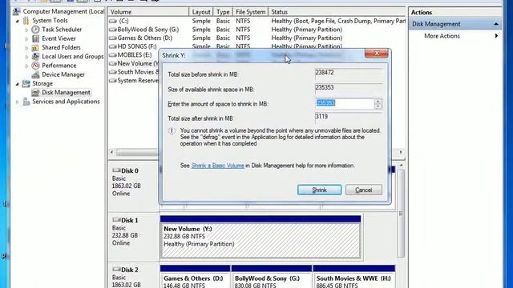Expand the Event Viewer node

pos(26,39)
